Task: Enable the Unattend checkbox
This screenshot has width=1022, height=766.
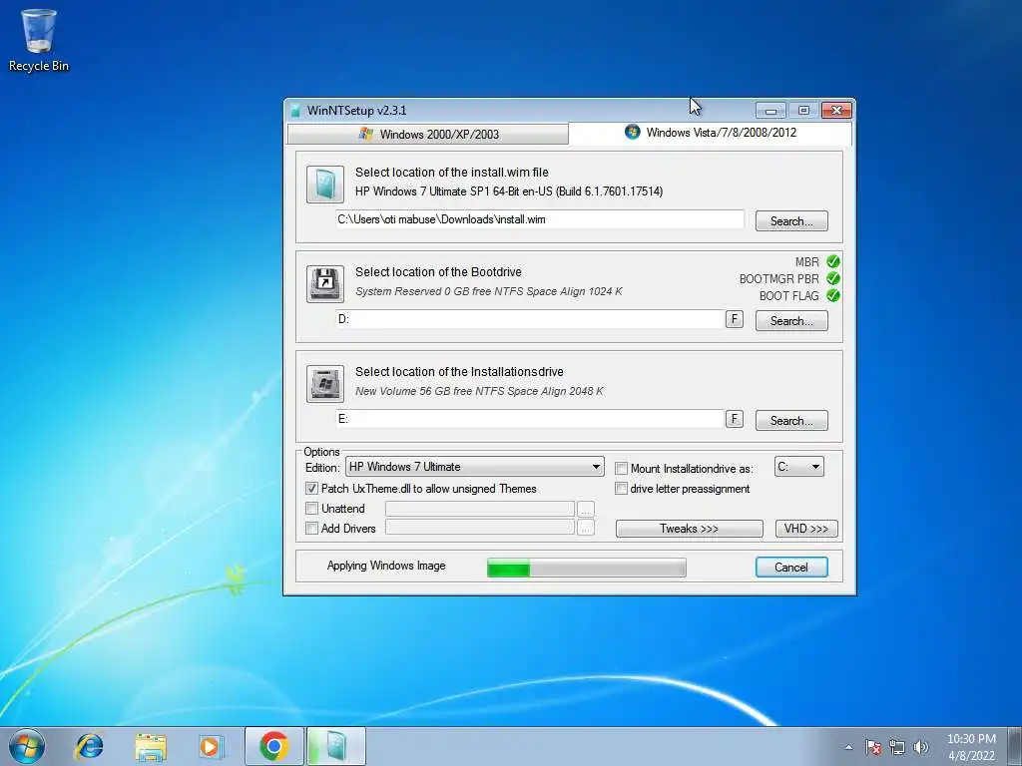Action: point(311,508)
